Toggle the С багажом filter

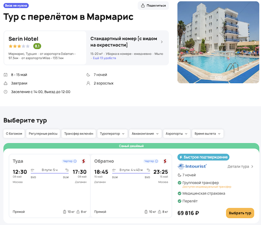[x=14, y=134]
